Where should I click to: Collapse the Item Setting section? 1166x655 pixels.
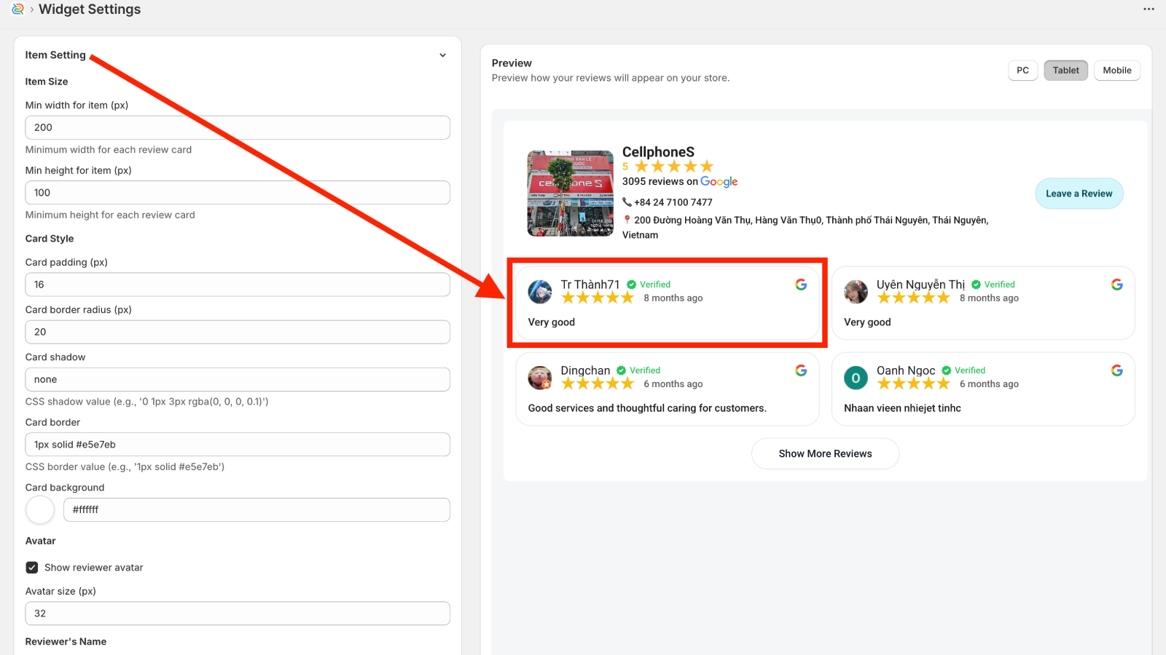click(442, 55)
